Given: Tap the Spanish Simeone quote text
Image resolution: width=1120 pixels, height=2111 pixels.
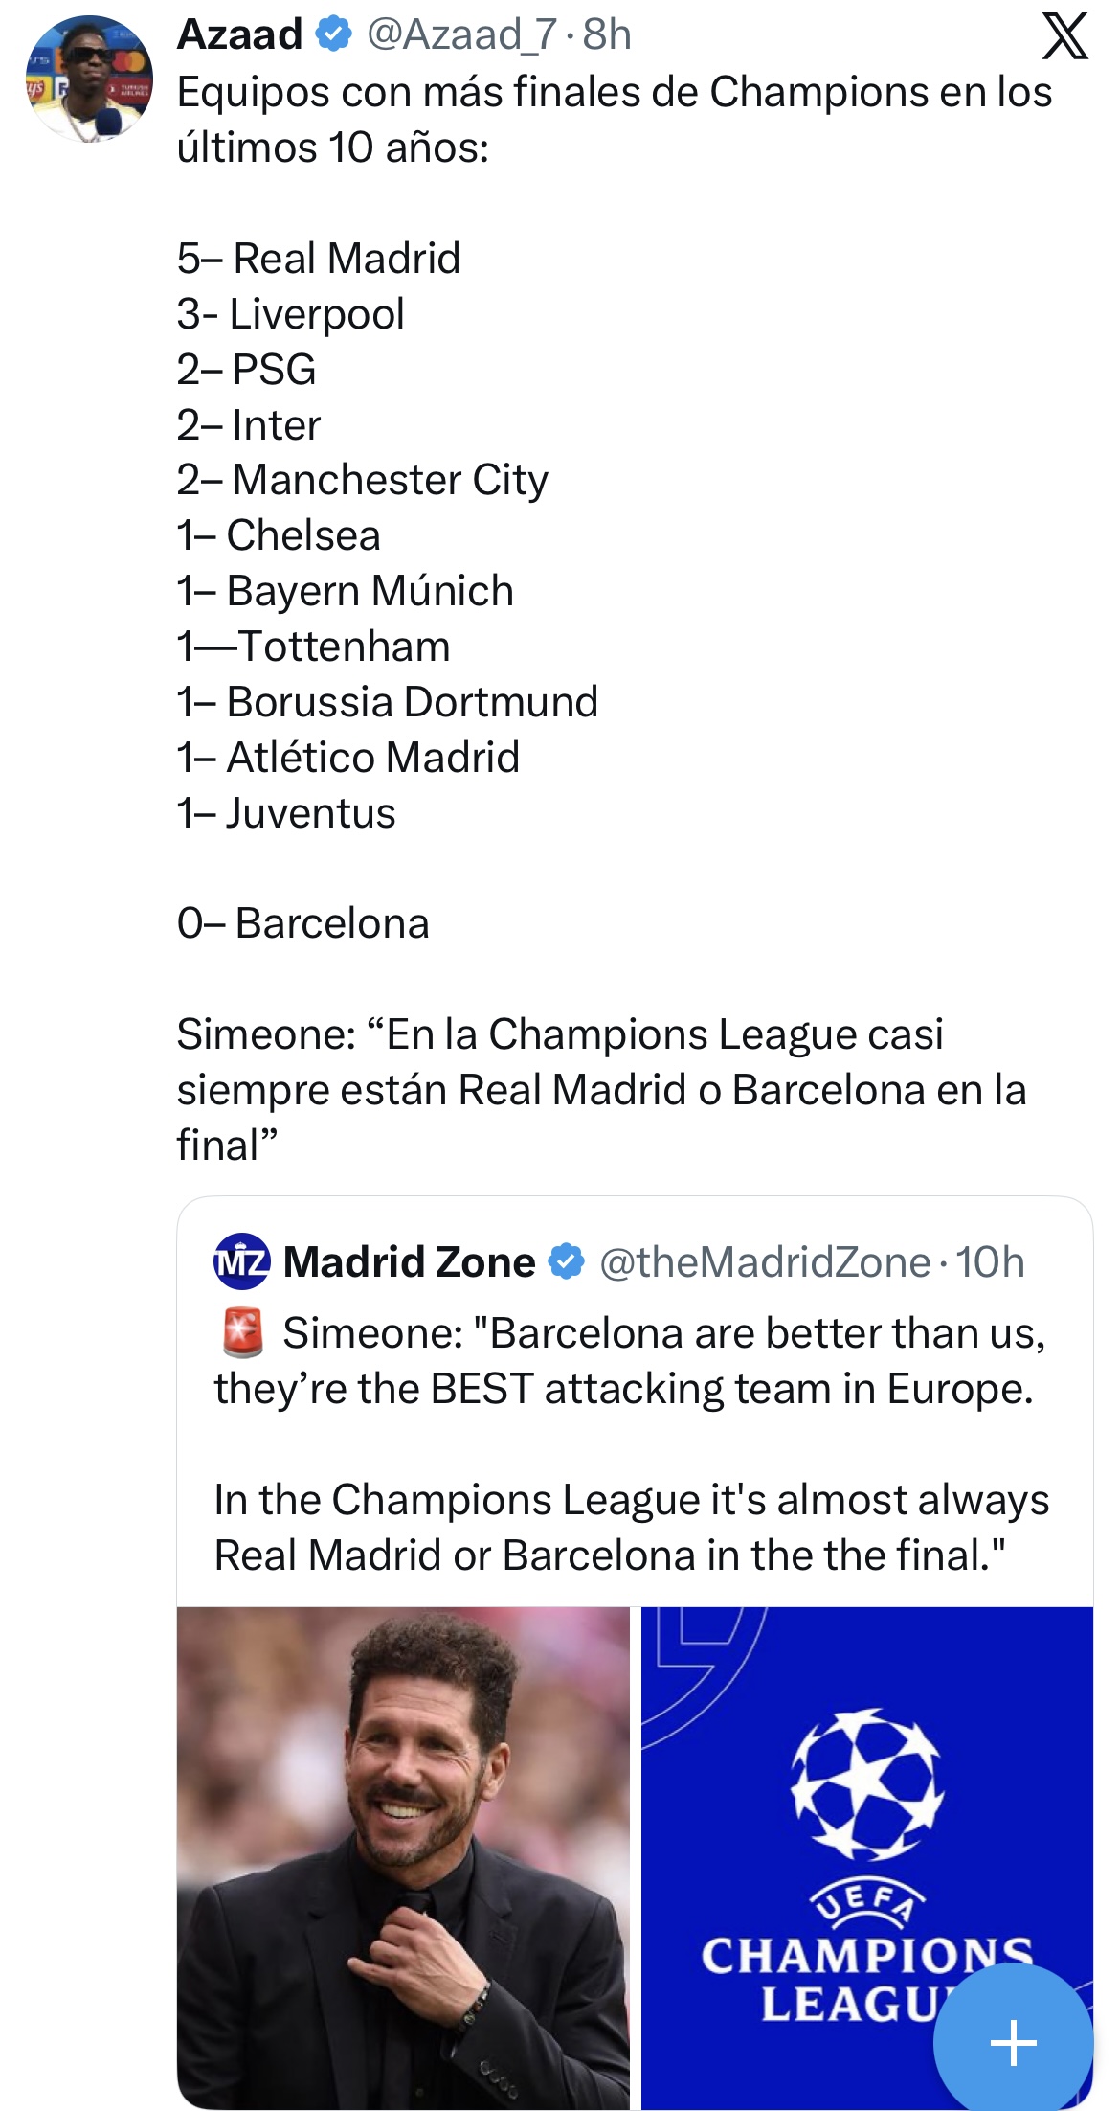Looking at the screenshot, I should [601, 1089].
